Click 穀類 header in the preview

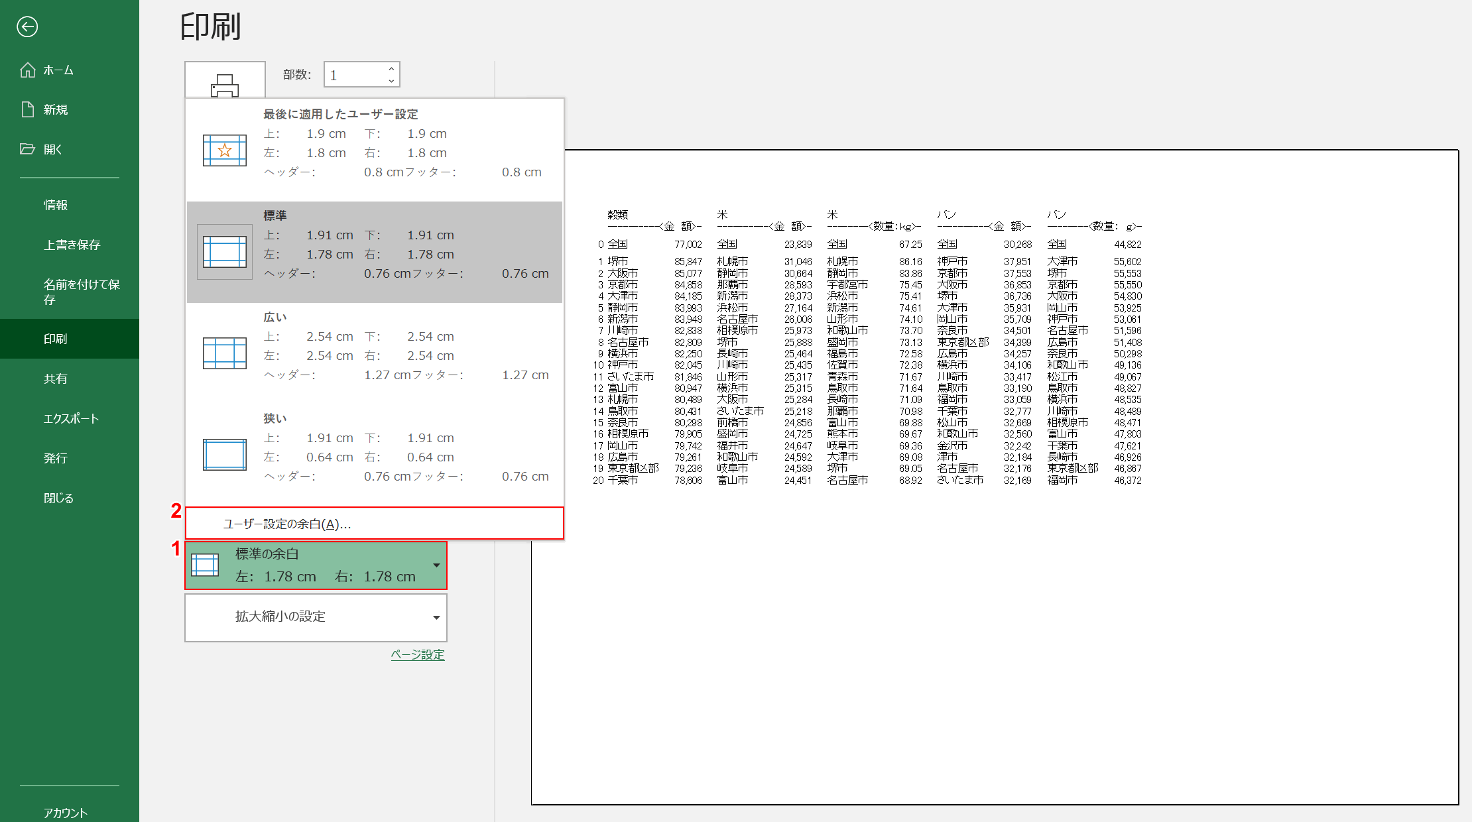point(618,215)
